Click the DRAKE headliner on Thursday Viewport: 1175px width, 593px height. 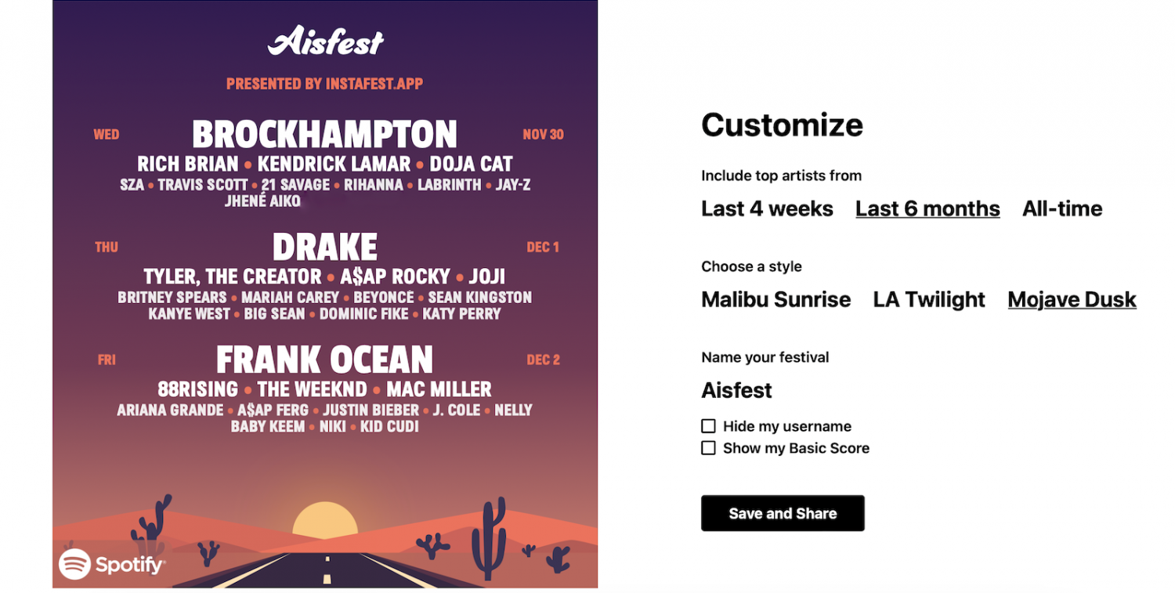[x=324, y=248]
